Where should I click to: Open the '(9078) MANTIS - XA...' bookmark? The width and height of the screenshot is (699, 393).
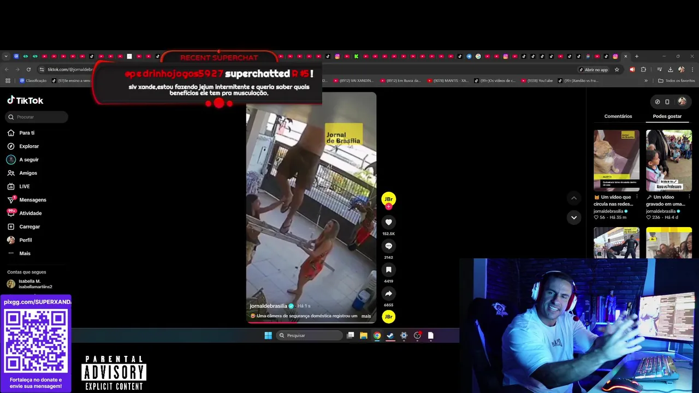(448, 81)
